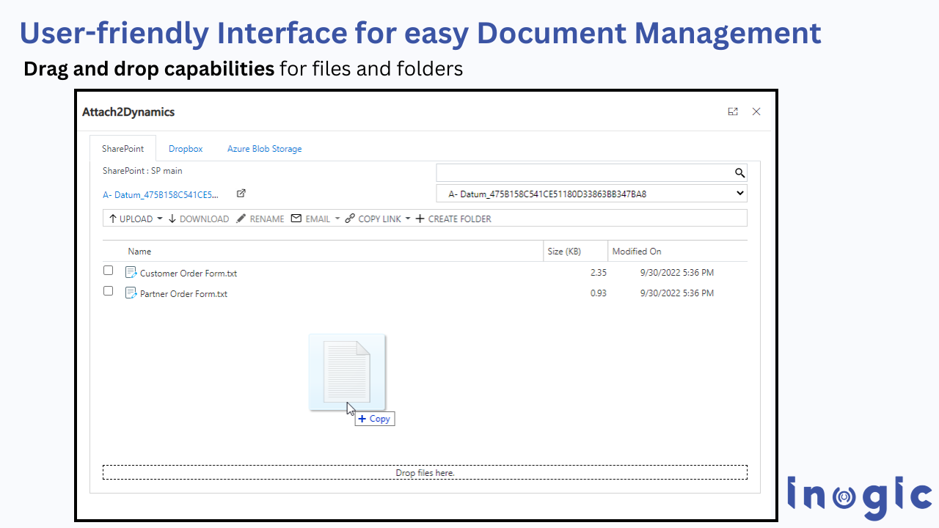Click the Attach2Dynamics dialog title
The height and width of the screenshot is (528, 939).
point(128,112)
